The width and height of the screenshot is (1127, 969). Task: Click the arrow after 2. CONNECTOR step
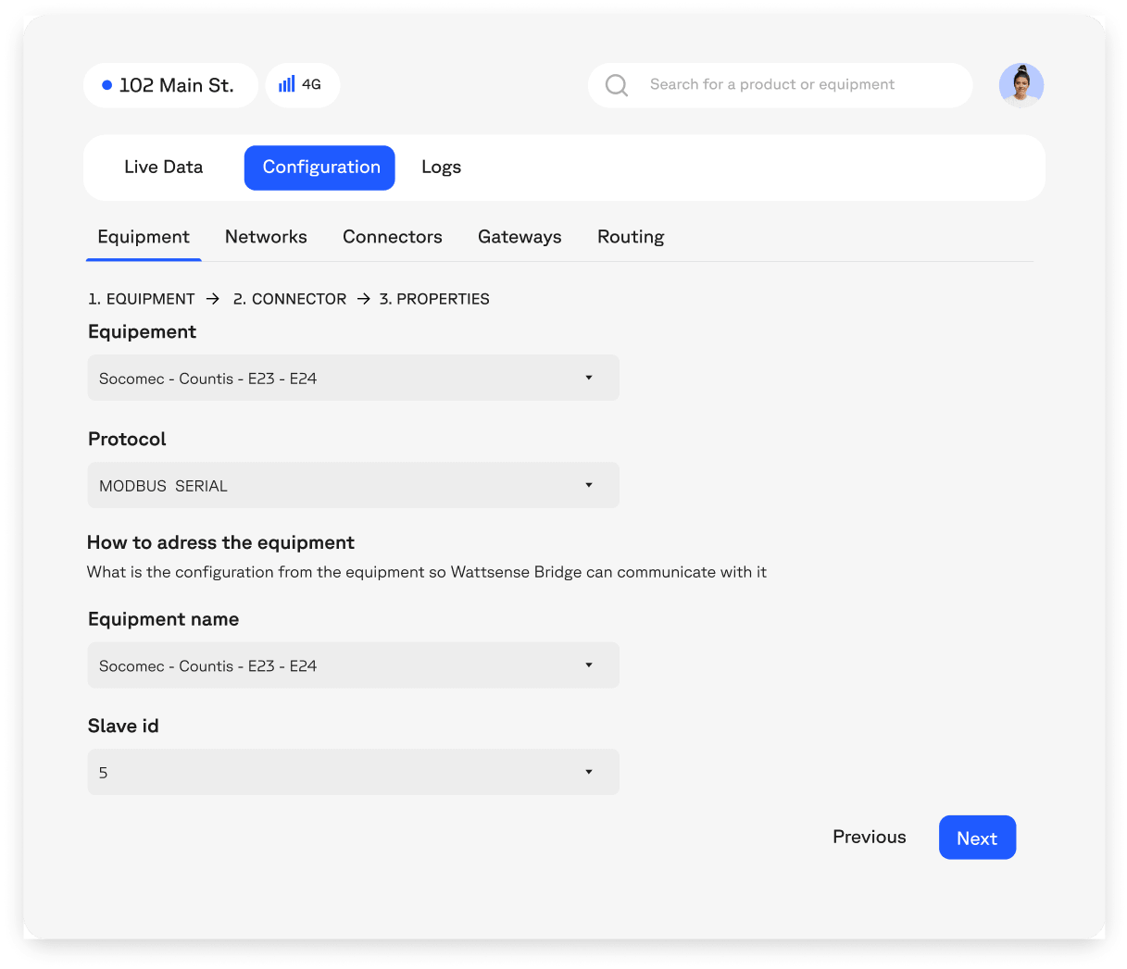point(364,299)
